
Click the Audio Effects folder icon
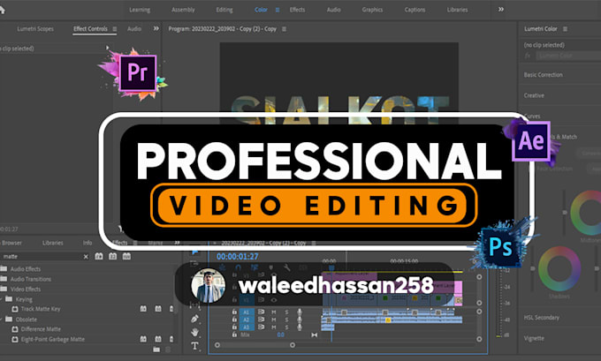click(4, 268)
